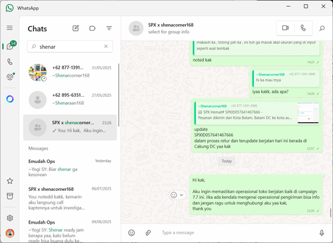Record a voice message

[322, 233]
